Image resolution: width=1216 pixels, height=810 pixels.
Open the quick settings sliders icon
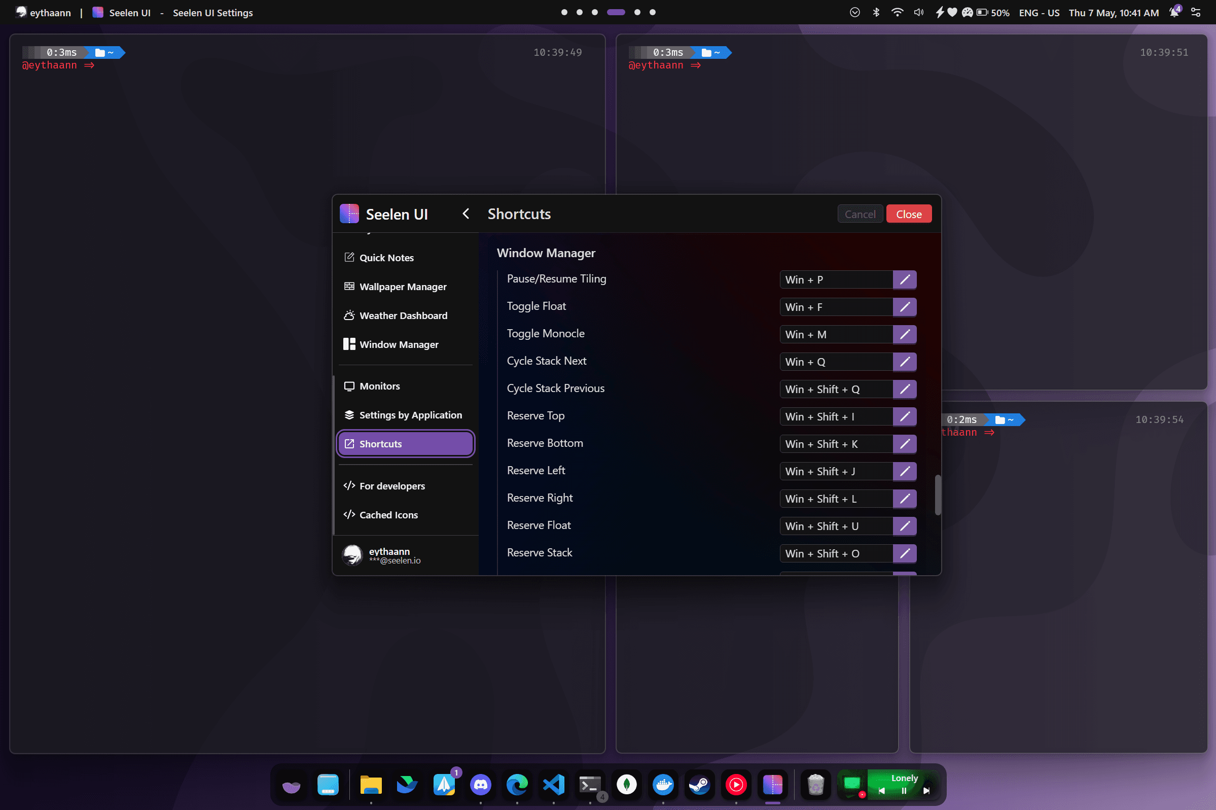pyautogui.click(x=1195, y=12)
